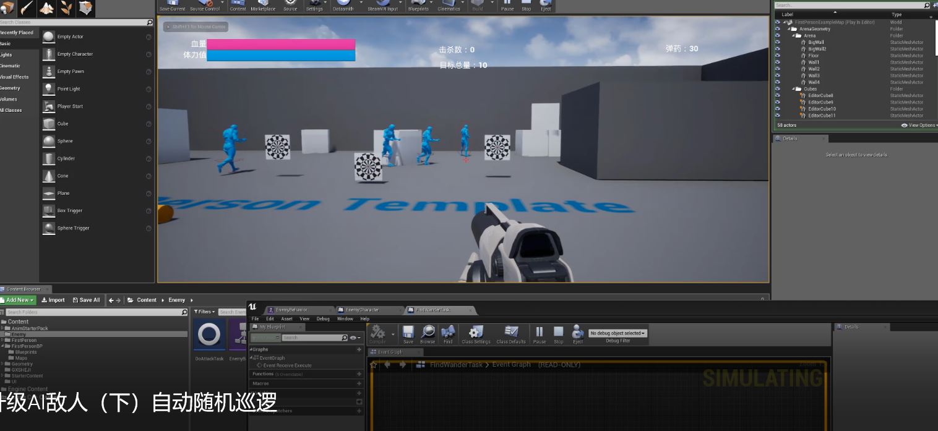This screenshot has height=431, width=938.
Task: Click the Browse magnifier icon
Action: click(428, 334)
